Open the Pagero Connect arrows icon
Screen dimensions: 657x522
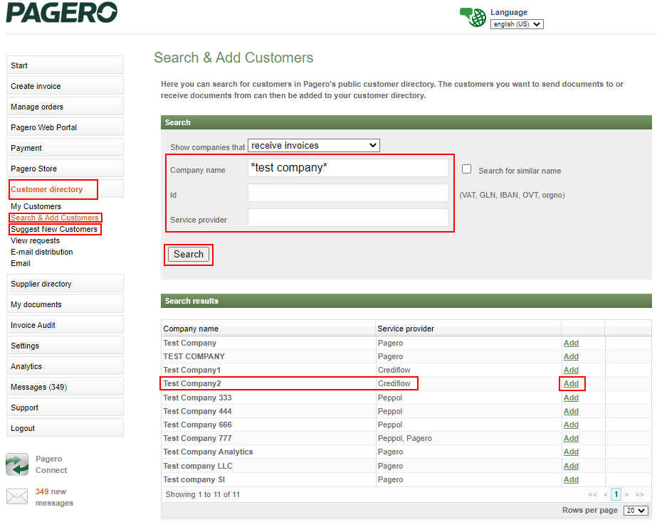click(x=17, y=464)
